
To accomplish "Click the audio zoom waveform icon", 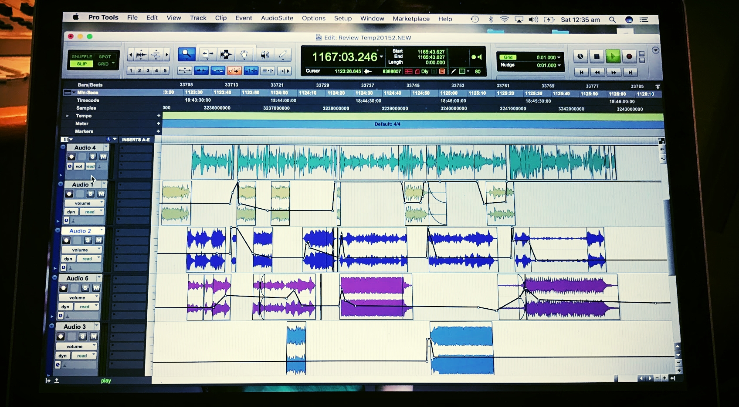I will point(142,55).
